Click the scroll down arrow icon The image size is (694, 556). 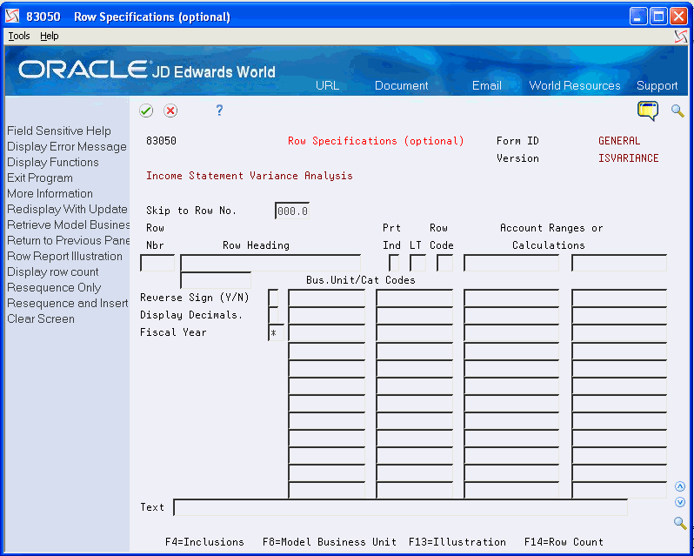pyautogui.click(x=680, y=502)
